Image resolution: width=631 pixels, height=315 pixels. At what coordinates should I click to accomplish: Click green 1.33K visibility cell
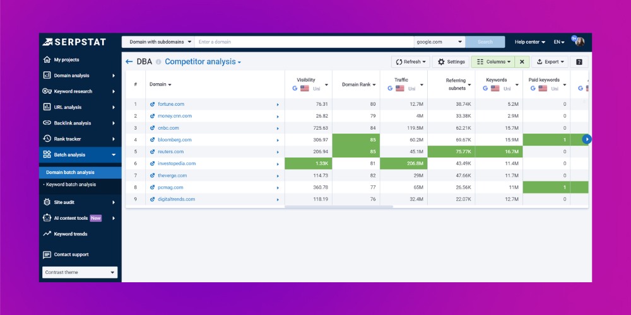click(x=309, y=164)
